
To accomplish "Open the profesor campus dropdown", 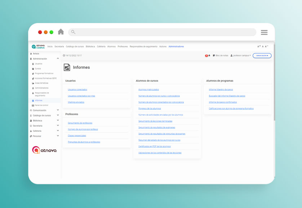I will (240, 55).
